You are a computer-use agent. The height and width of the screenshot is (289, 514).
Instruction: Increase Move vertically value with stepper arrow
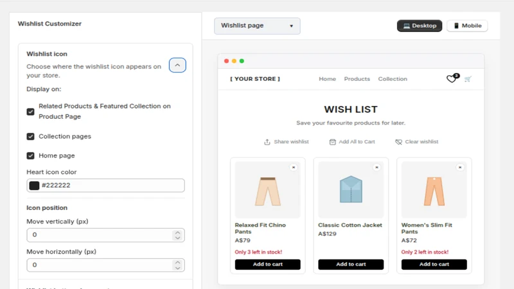[177, 232]
